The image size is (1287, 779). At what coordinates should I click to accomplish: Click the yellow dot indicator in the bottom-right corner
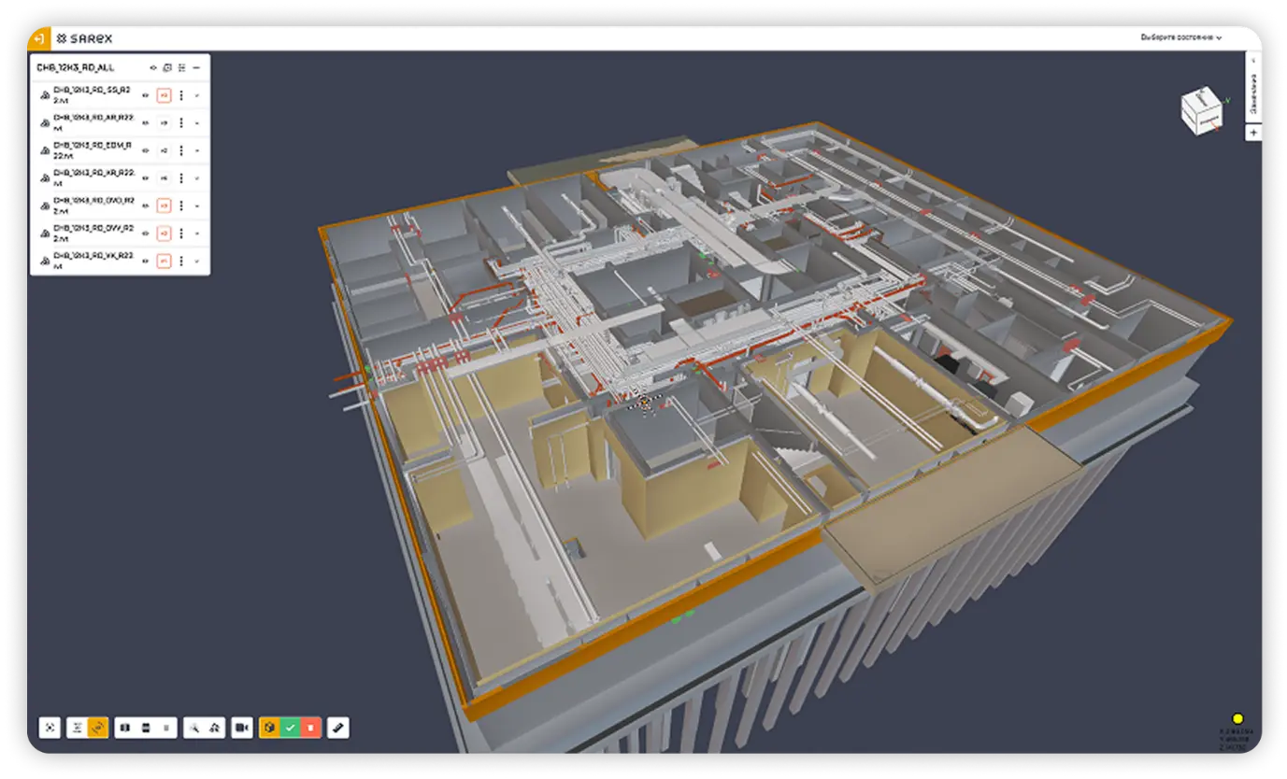coord(1237,719)
